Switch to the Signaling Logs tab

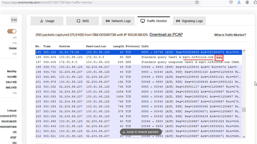click(x=189, y=21)
